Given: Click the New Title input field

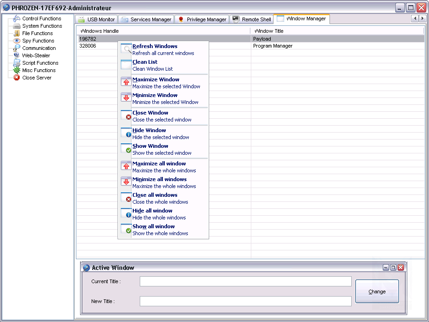Looking at the screenshot, I should pyautogui.click(x=245, y=301).
